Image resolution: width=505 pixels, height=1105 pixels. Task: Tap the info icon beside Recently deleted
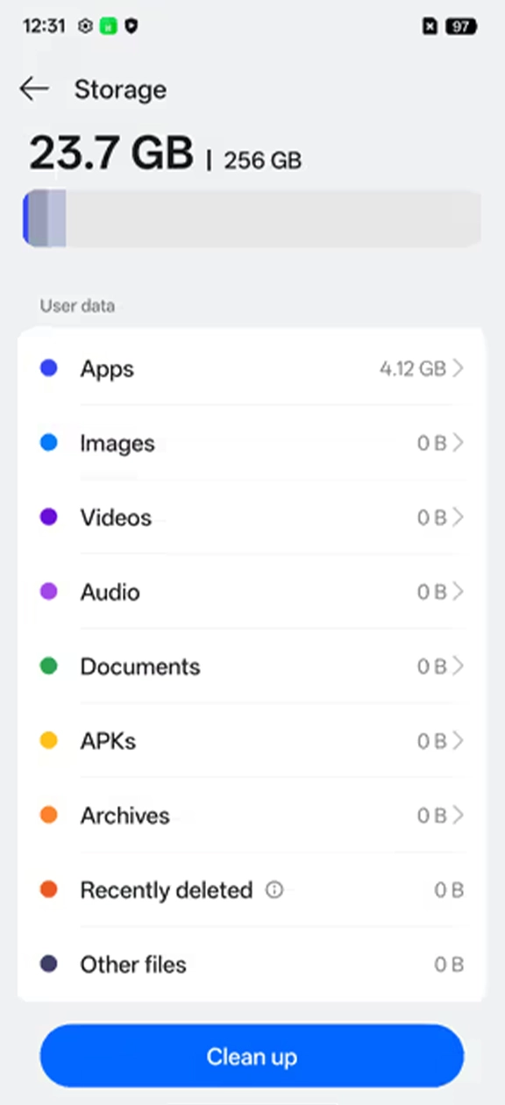click(x=274, y=890)
